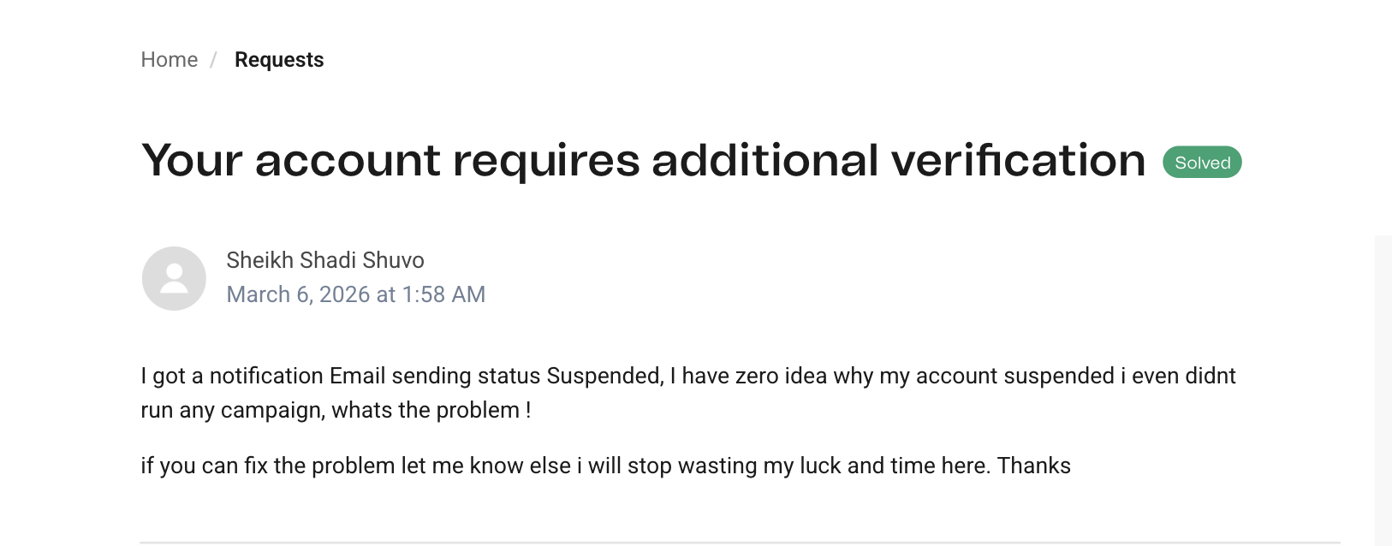Click the request title heading
1392x546 pixels.
643,161
